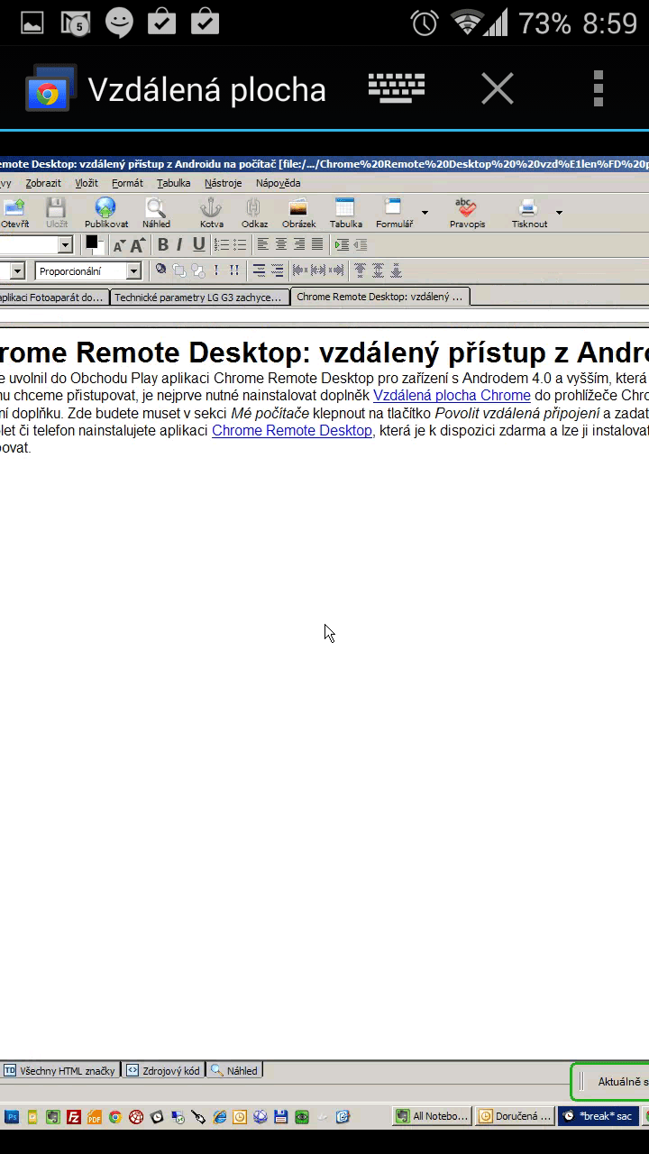The height and width of the screenshot is (1154, 649).
Task: Open the paragraph format combo box arrow
Action: click(65, 245)
